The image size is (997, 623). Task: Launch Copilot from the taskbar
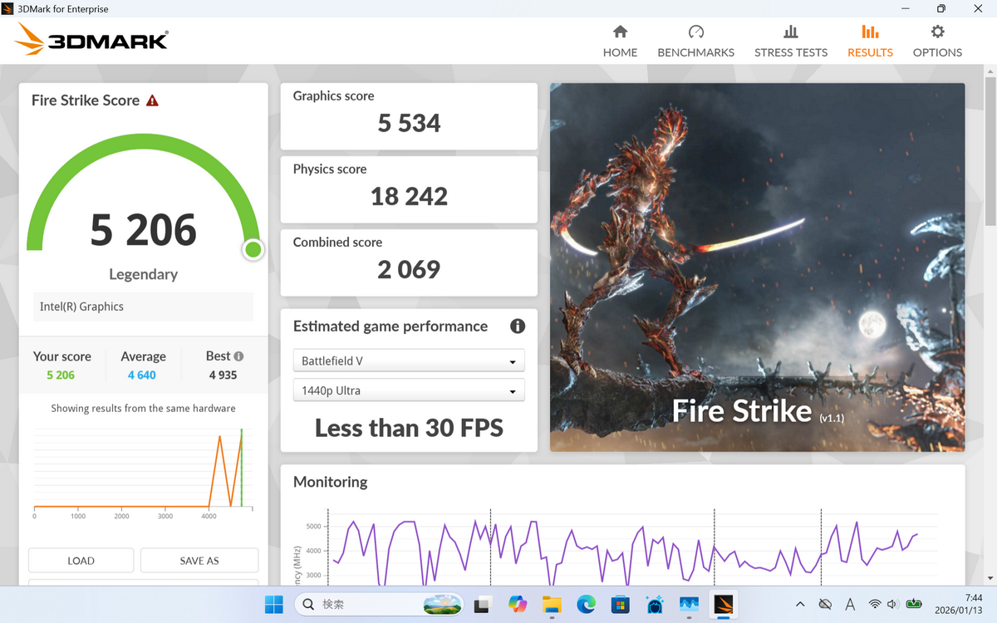point(518,604)
